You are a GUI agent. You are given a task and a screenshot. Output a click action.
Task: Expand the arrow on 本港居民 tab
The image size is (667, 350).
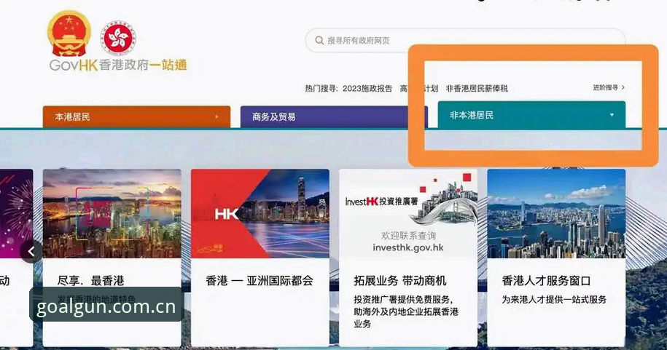(217, 117)
